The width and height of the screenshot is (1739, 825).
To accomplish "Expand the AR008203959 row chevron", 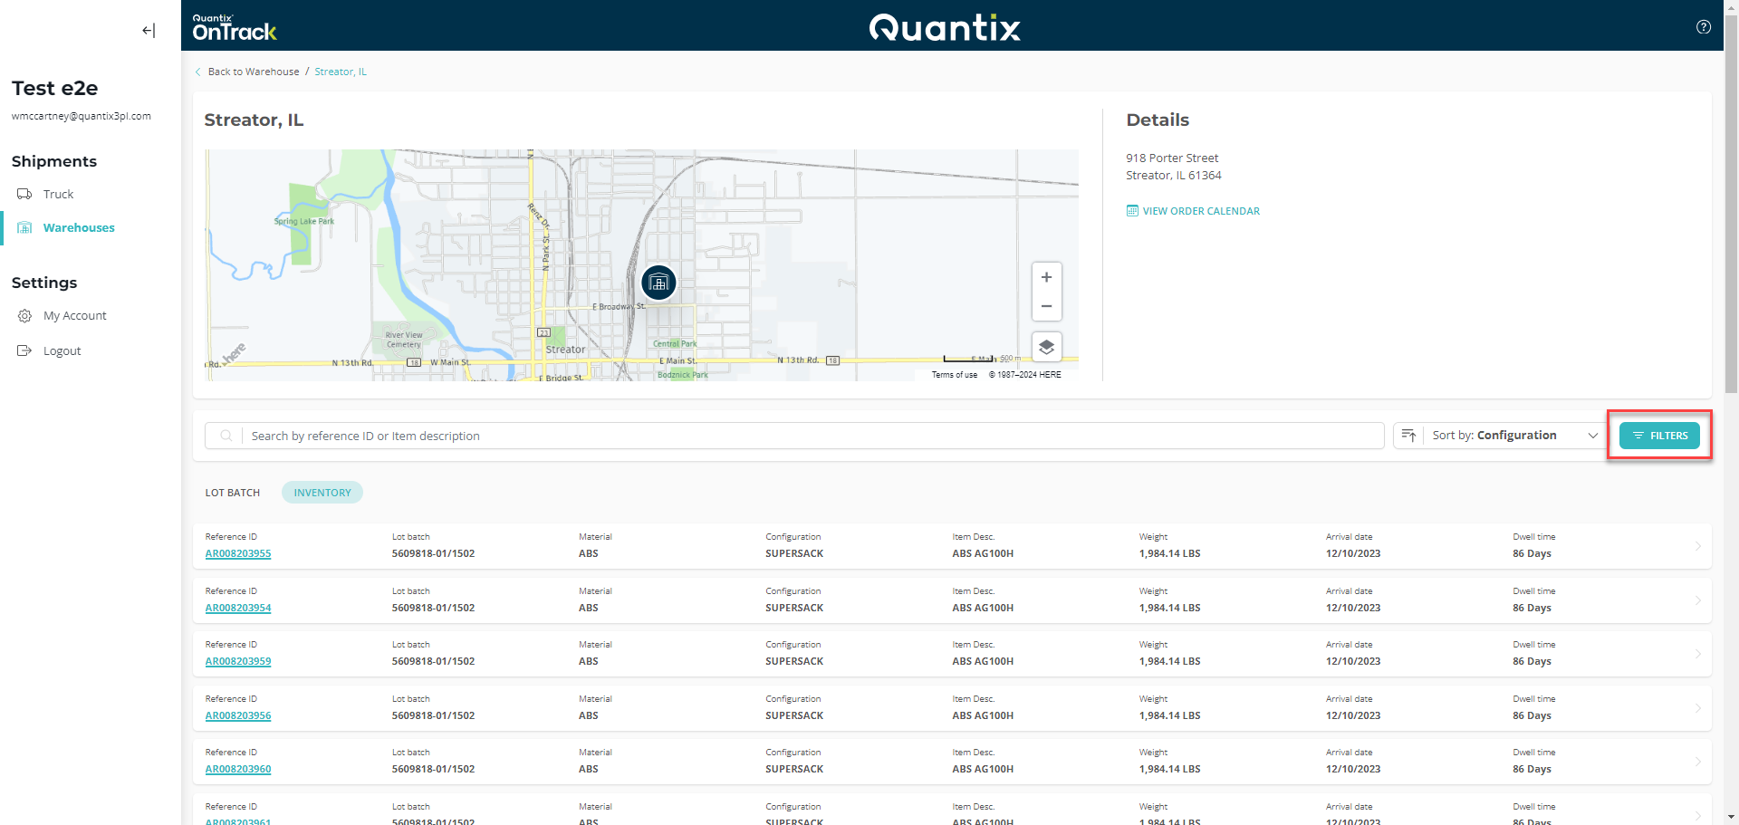I will [1697, 654].
